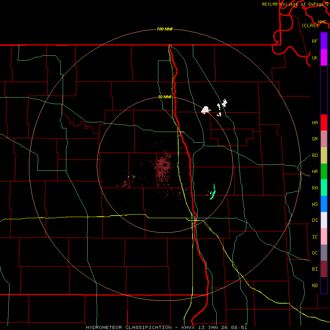Click the BD yellow legend swatch

(x=324, y=155)
